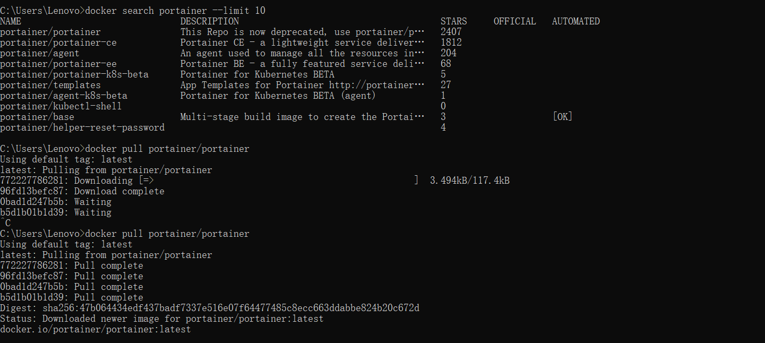Click the AUTOMATED column header
The height and width of the screenshot is (343, 765).
coord(576,21)
